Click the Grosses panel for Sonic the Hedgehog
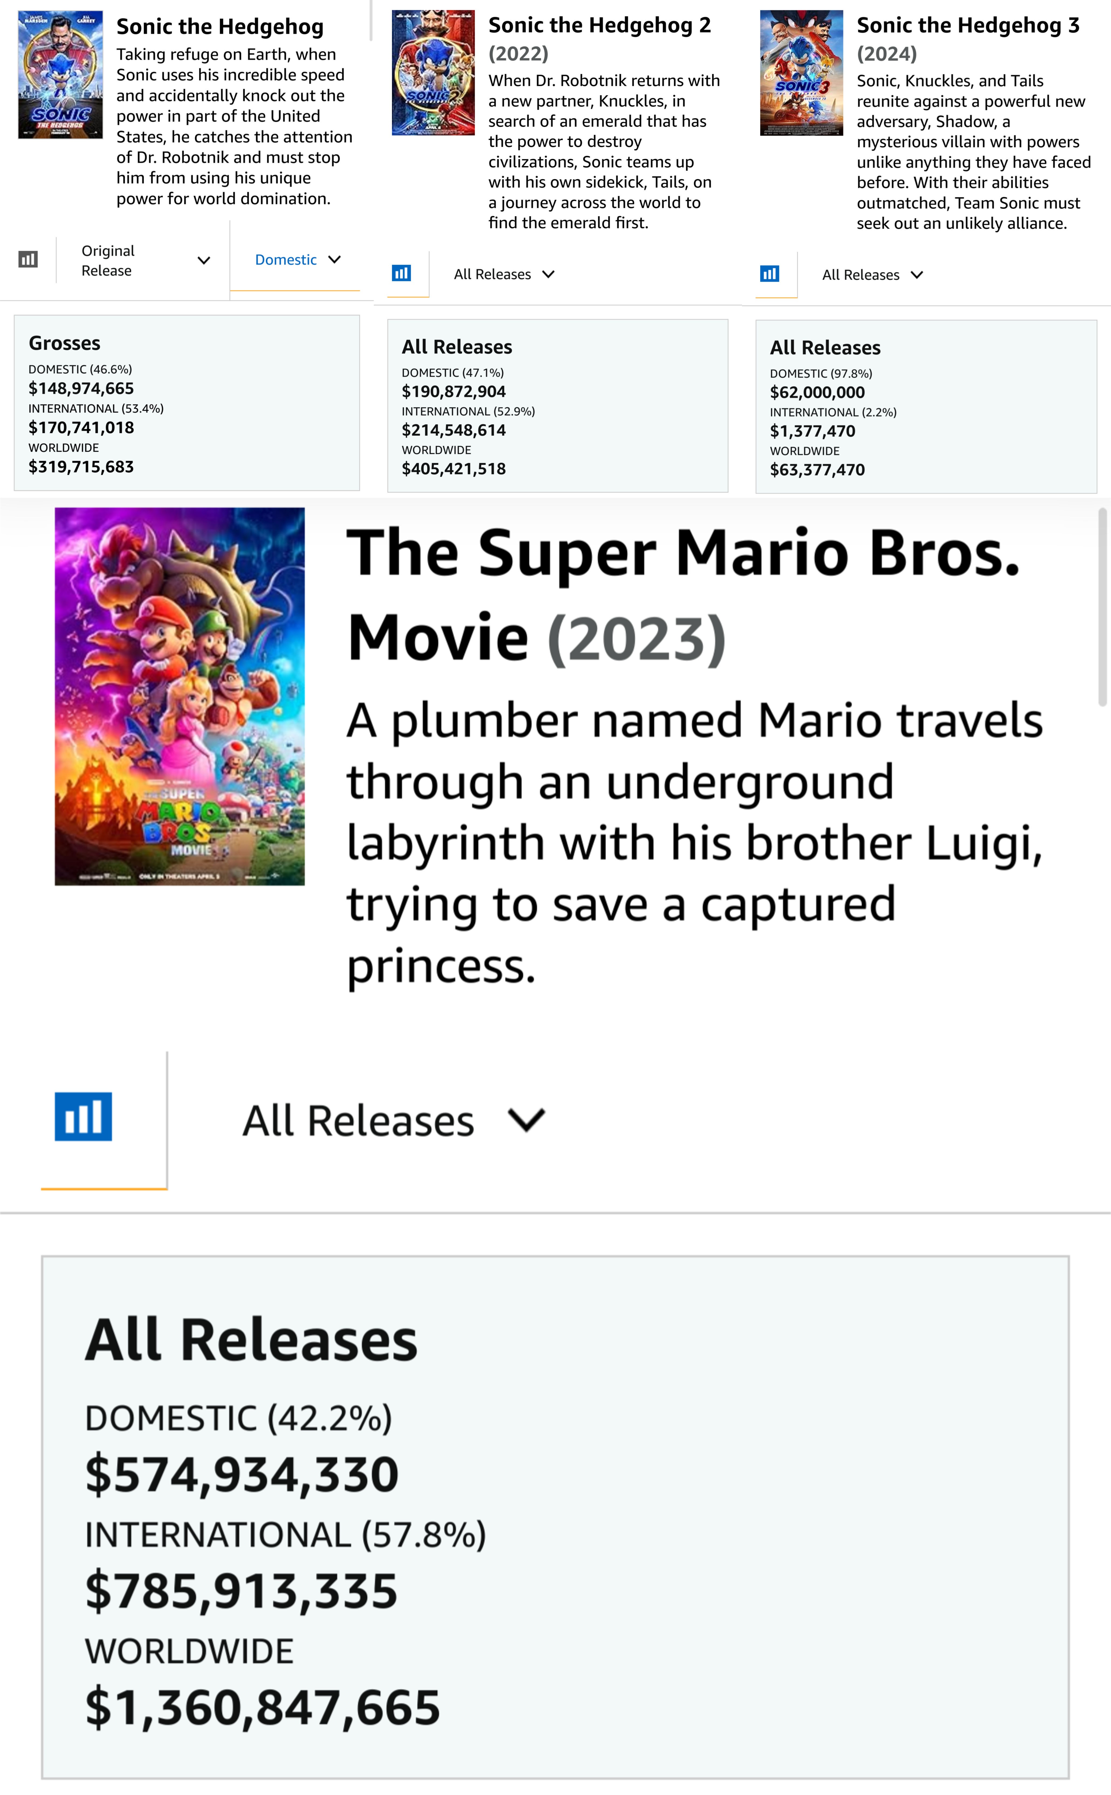 point(187,403)
